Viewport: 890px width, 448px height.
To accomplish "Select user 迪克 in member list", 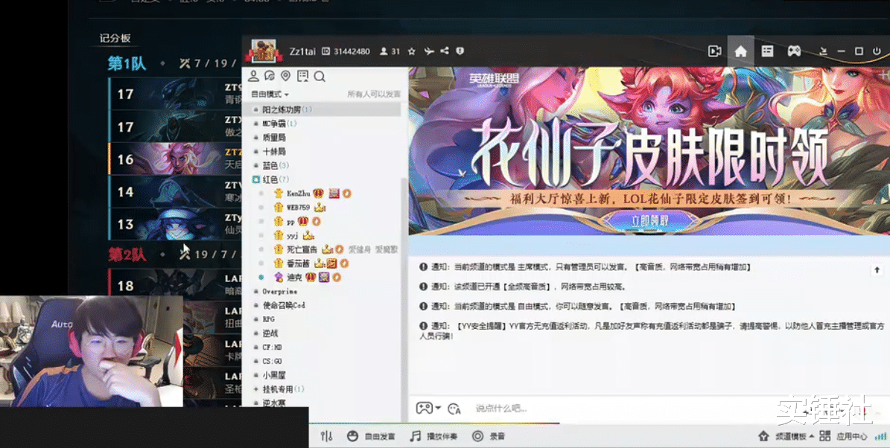I will click(x=293, y=278).
